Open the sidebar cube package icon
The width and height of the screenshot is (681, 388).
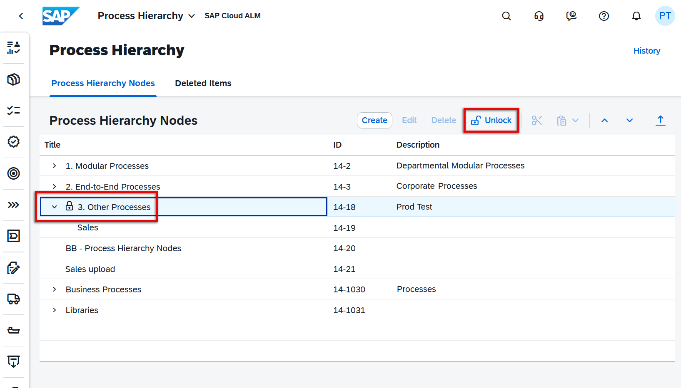pos(14,79)
